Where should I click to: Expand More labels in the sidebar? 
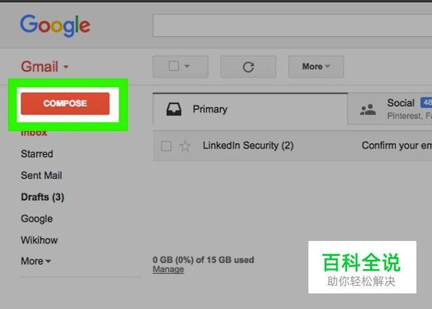tap(36, 261)
